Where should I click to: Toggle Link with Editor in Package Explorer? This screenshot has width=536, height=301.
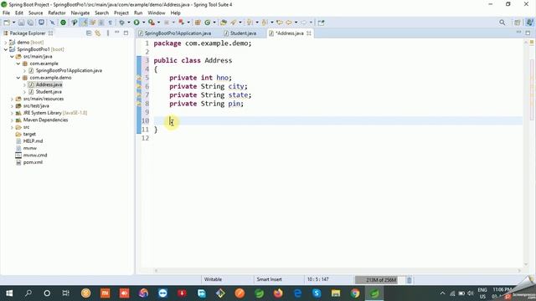[x=98, y=33]
